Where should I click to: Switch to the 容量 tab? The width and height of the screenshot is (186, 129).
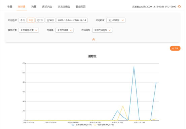pyautogui.click(x=10, y=7)
